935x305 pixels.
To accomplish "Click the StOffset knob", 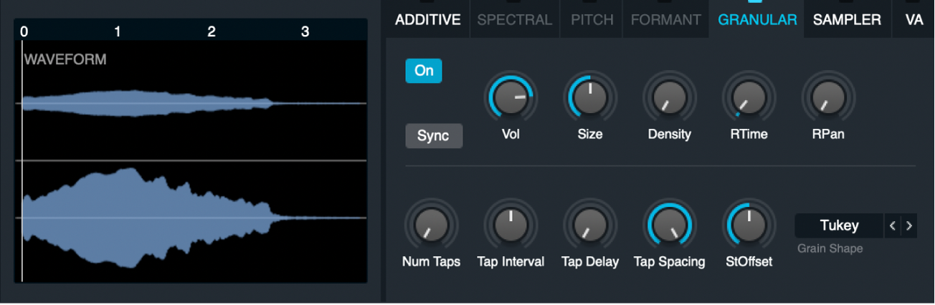I will coord(748,225).
